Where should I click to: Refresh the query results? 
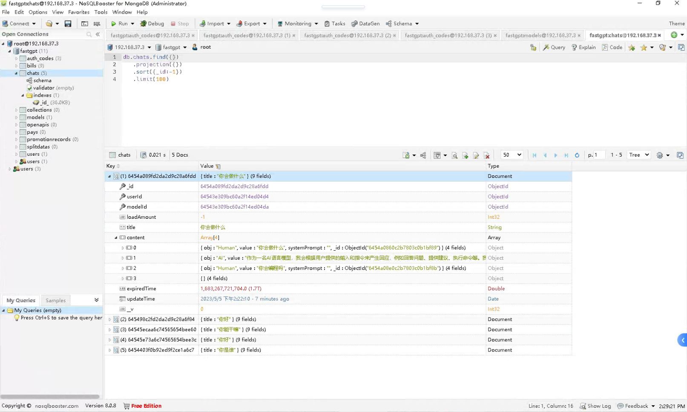(577, 155)
